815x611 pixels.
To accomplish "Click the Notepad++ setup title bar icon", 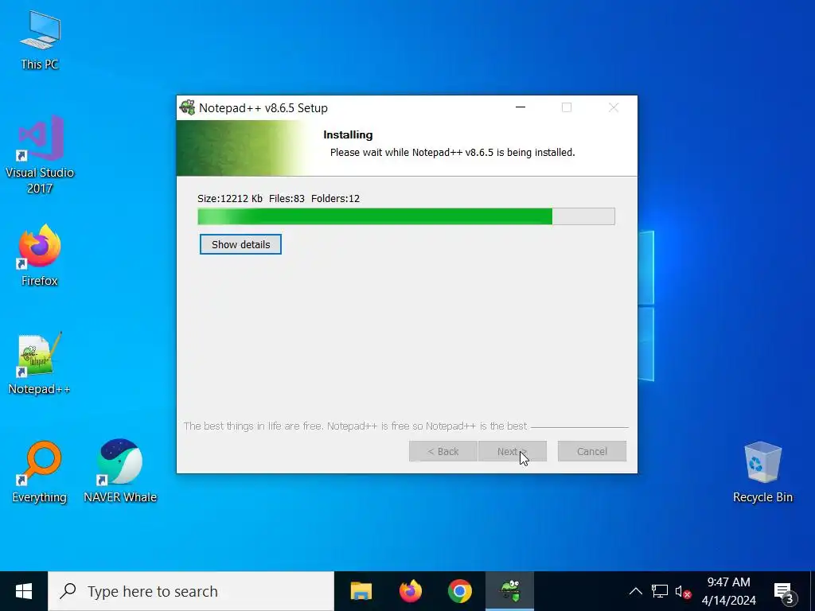I will tap(187, 107).
